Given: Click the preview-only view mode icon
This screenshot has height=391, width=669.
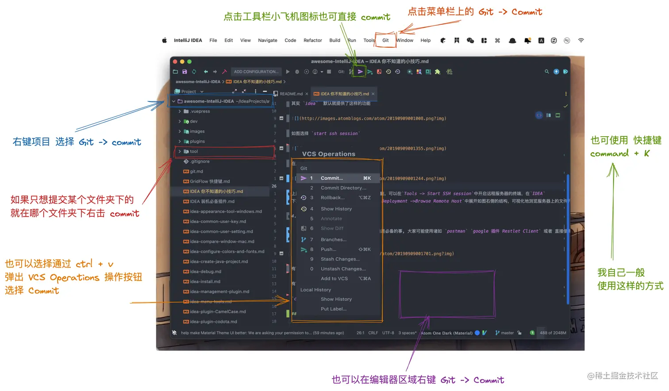Looking at the screenshot, I should [x=558, y=115].
